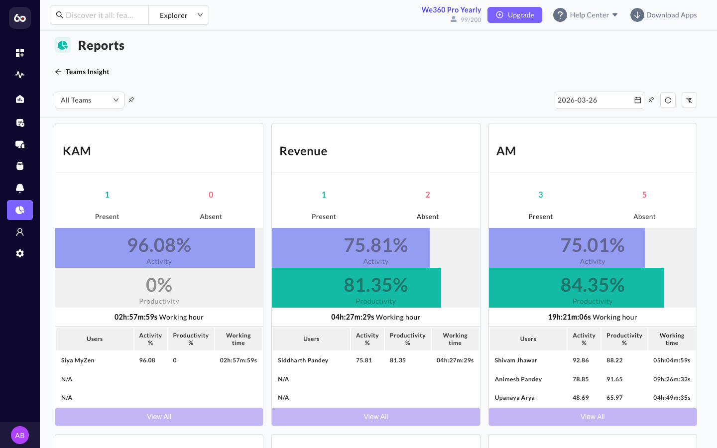Select the Siddharth Pandey user row
This screenshot has width=717, height=448.
376,360
